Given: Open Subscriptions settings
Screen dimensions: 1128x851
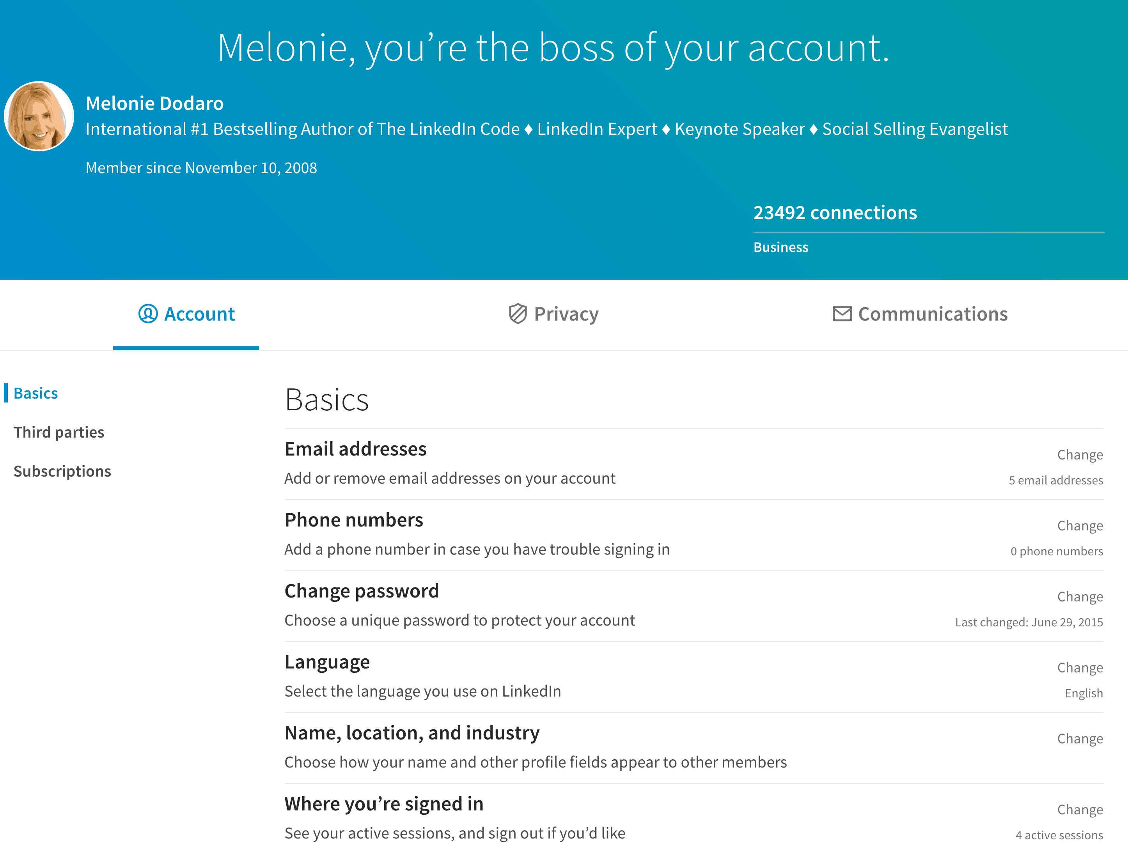Looking at the screenshot, I should tap(62, 471).
